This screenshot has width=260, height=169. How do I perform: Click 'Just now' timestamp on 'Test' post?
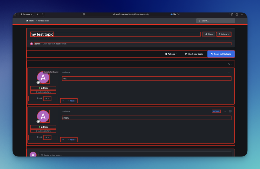(66, 72)
